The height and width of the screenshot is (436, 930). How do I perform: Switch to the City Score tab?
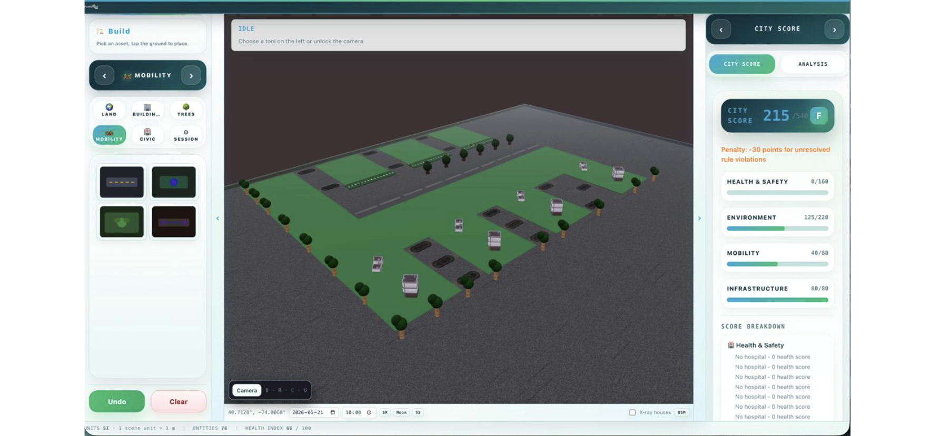[742, 64]
